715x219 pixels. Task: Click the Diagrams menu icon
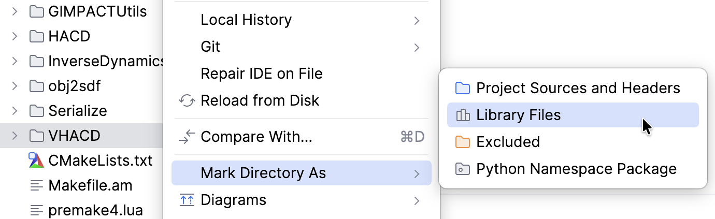click(187, 200)
